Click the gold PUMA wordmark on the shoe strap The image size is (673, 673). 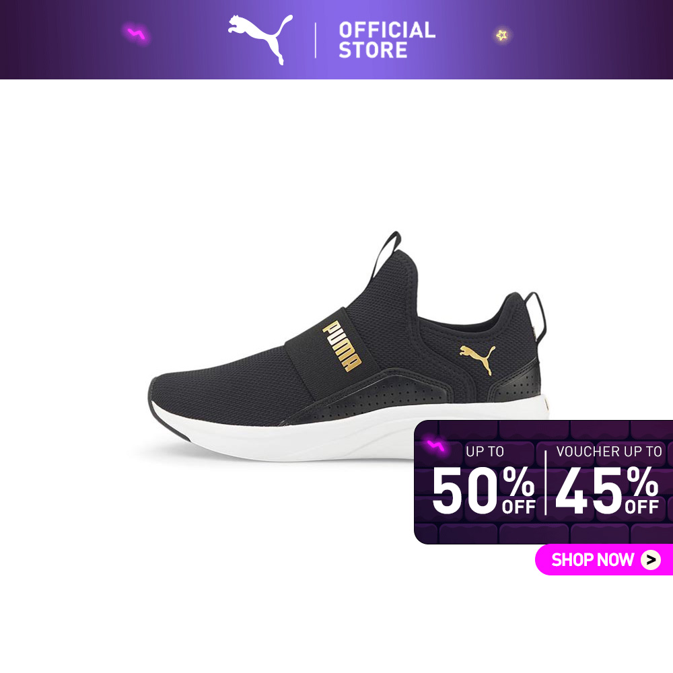tap(342, 346)
